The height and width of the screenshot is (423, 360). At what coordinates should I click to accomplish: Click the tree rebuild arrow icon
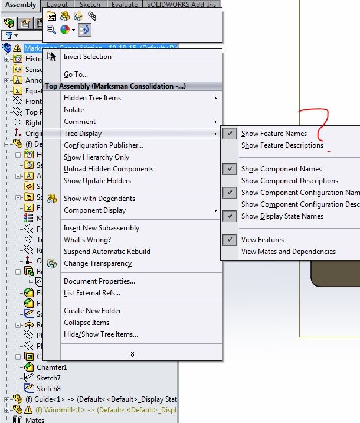click(84, 30)
